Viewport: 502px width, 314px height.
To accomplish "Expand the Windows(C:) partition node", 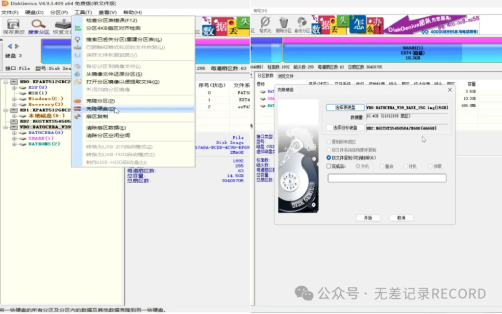I will pos(14,99).
